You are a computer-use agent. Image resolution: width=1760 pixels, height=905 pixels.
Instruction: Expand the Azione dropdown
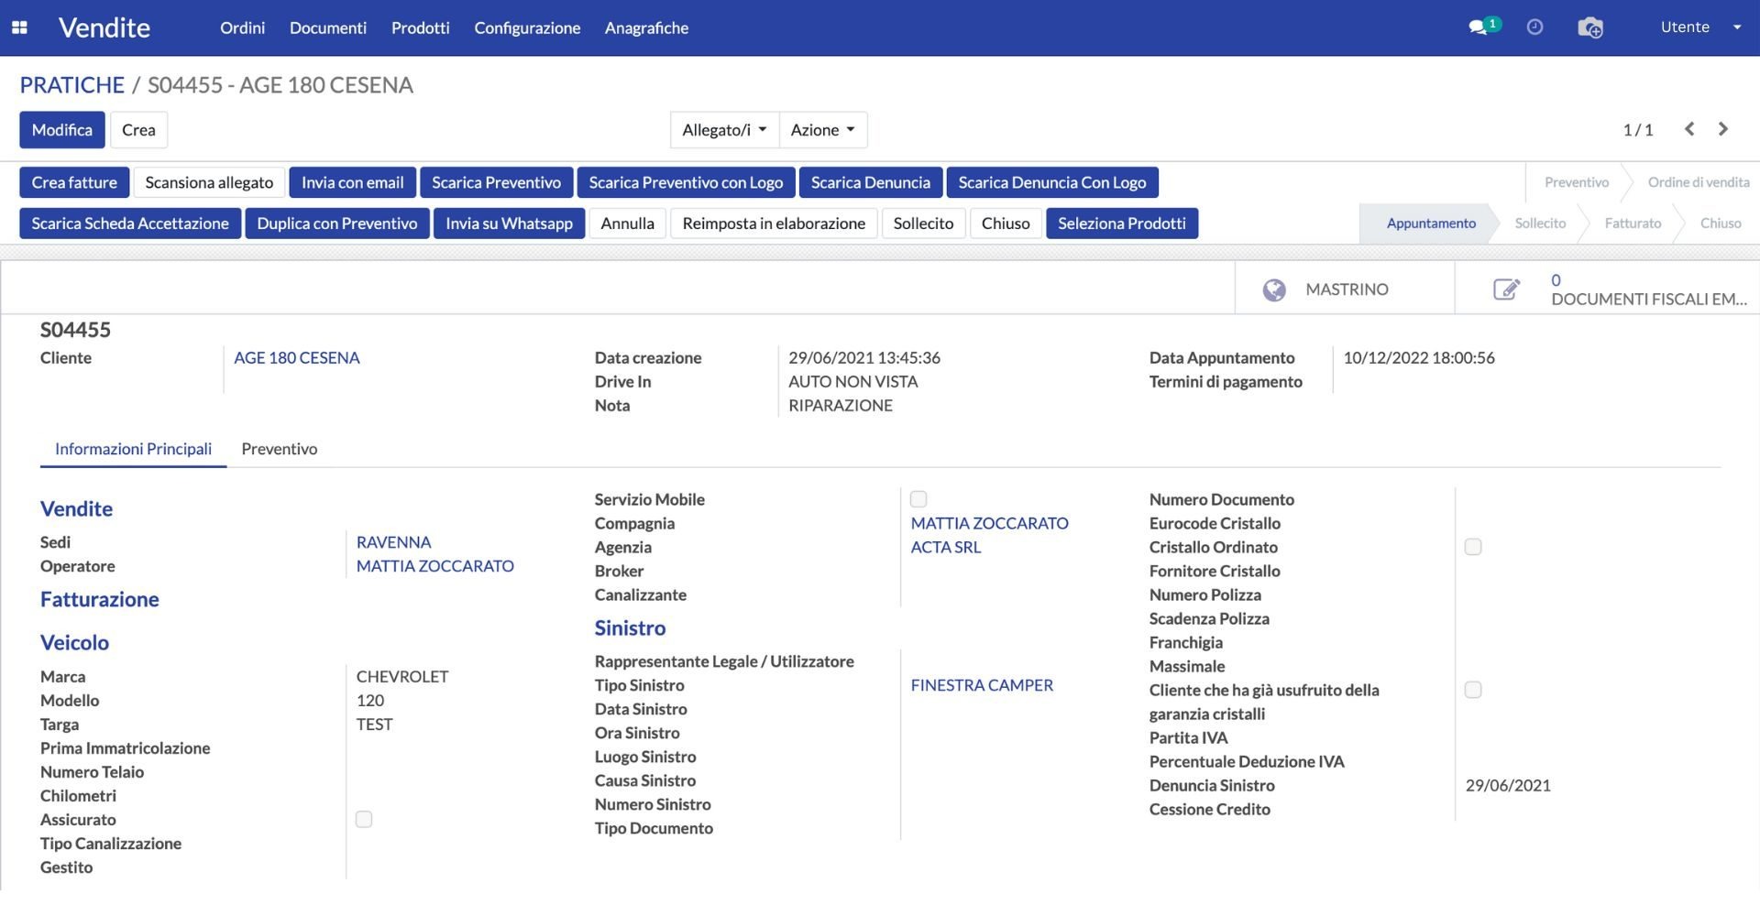[822, 129]
